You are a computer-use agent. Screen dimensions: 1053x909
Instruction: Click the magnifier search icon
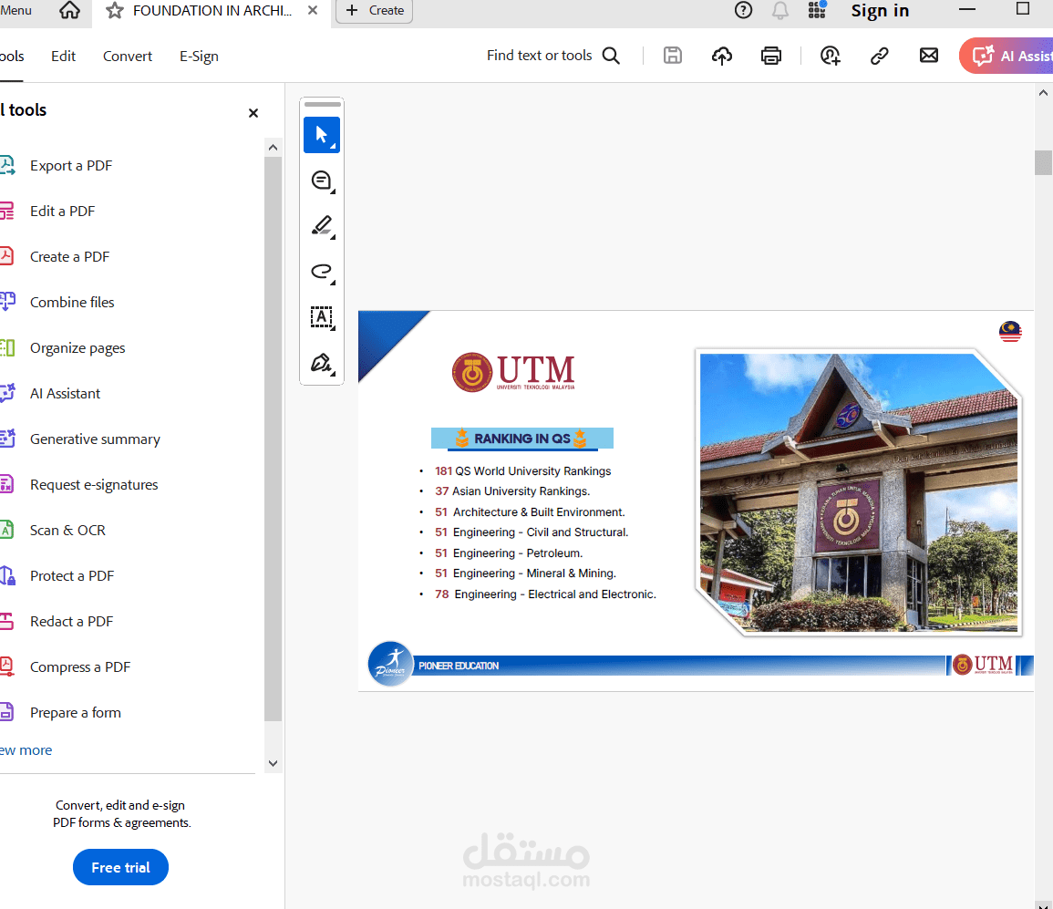point(611,56)
